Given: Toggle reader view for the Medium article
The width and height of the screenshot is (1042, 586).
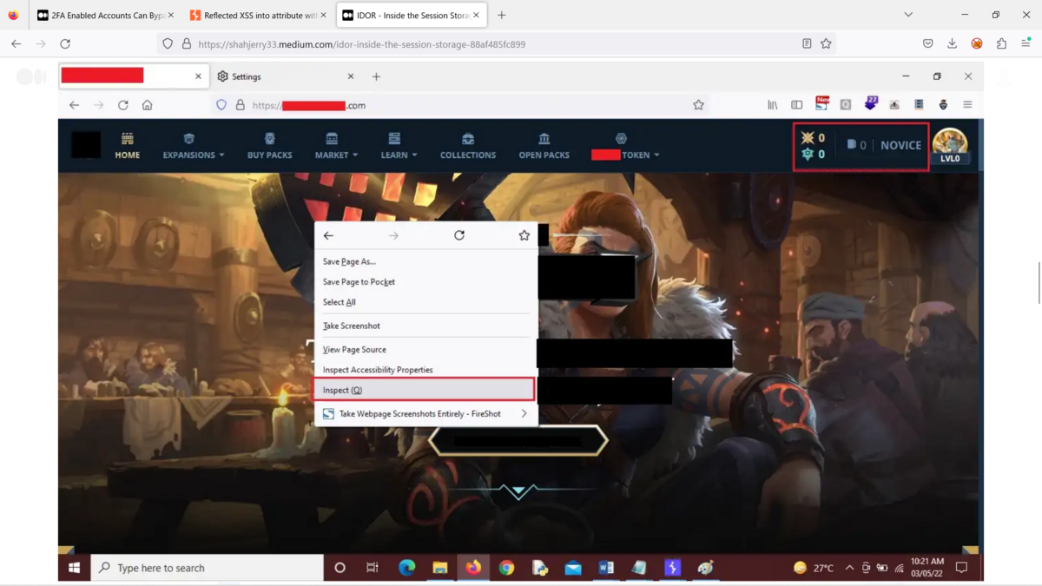Looking at the screenshot, I should tap(807, 43).
